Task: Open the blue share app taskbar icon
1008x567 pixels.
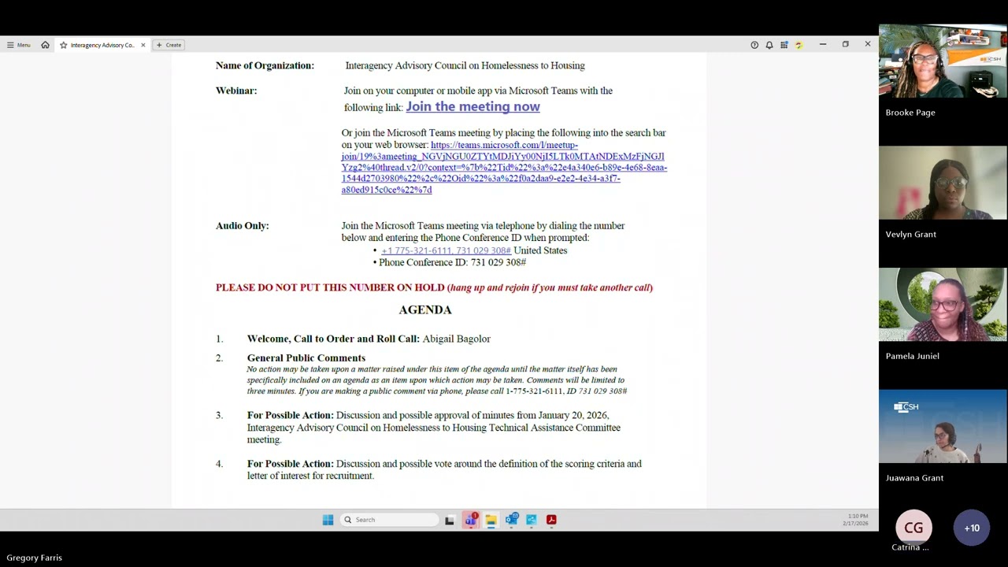Action: [532, 520]
